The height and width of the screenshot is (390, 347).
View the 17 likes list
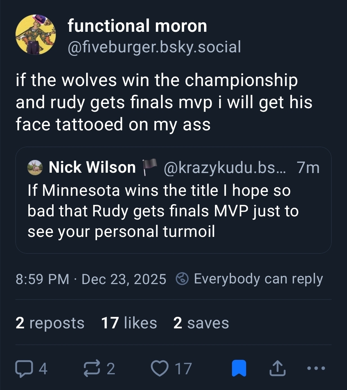pos(129,323)
